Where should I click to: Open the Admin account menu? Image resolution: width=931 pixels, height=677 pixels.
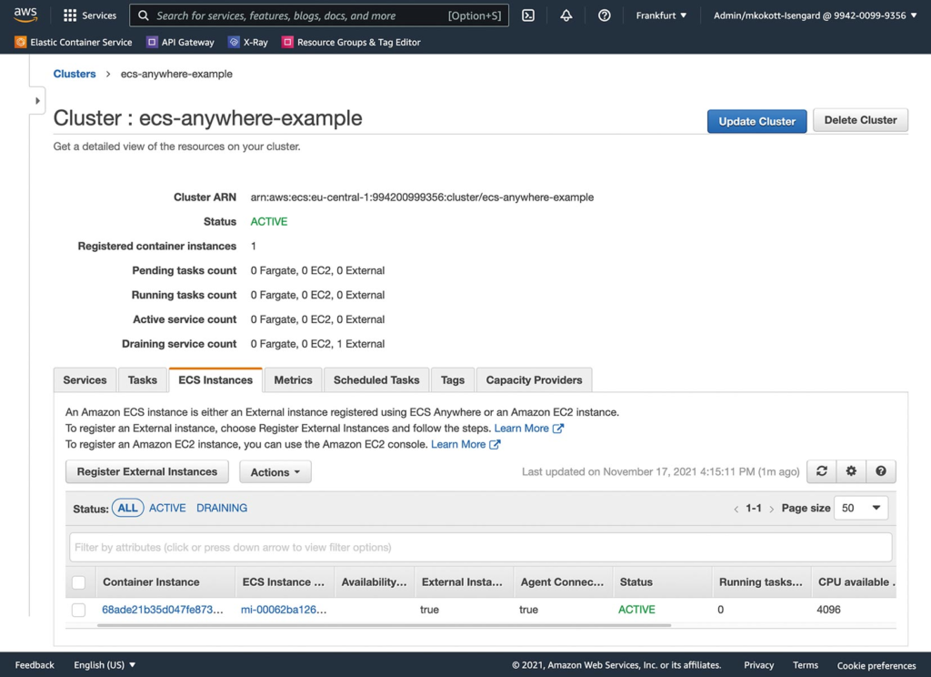coord(816,15)
